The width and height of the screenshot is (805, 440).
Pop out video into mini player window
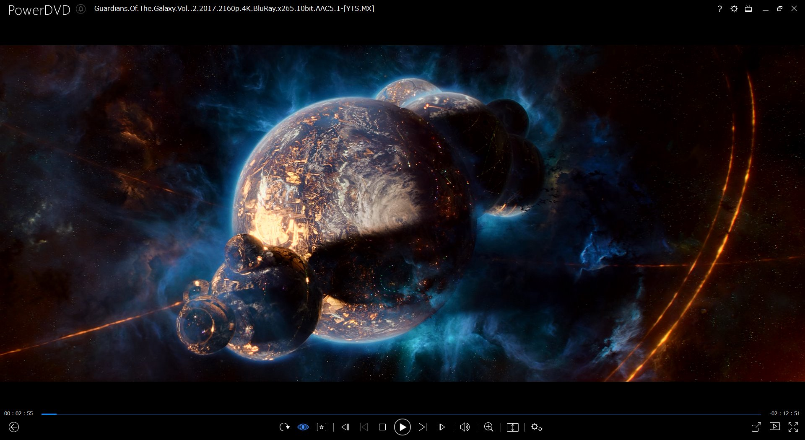pyautogui.click(x=757, y=427)
